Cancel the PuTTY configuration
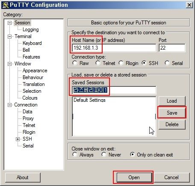This screenshot has width=195, height=186. pos(171,177)
